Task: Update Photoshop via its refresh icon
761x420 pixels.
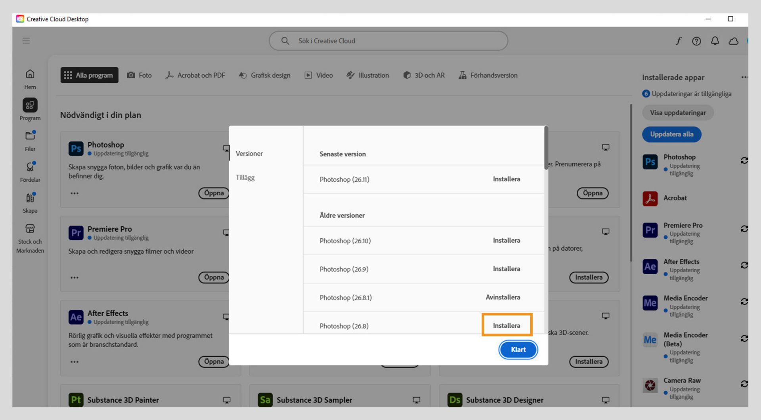Action: (744, 160)
